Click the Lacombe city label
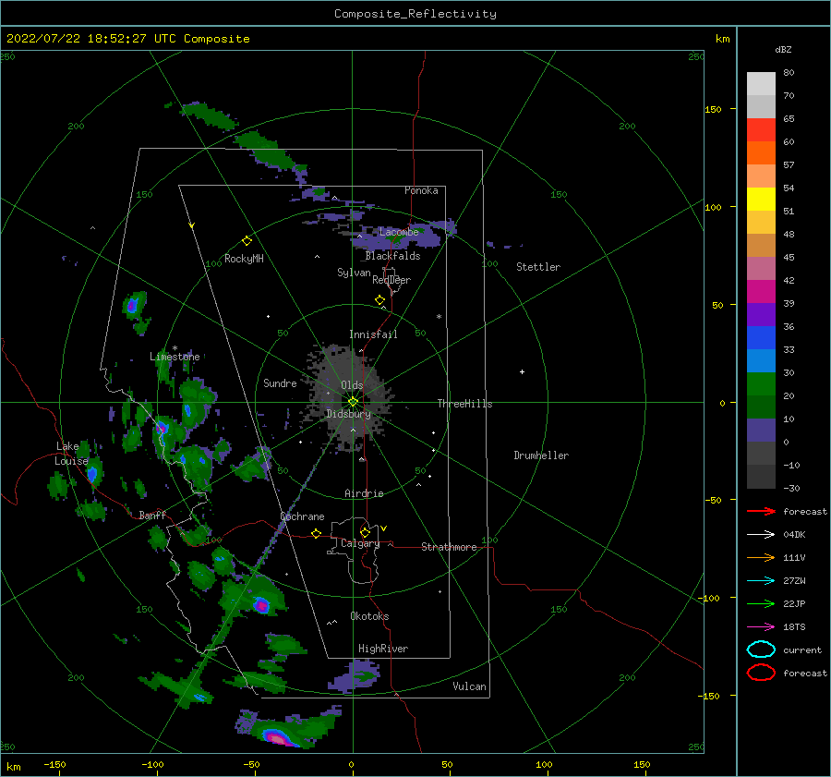 click(399, 232)
